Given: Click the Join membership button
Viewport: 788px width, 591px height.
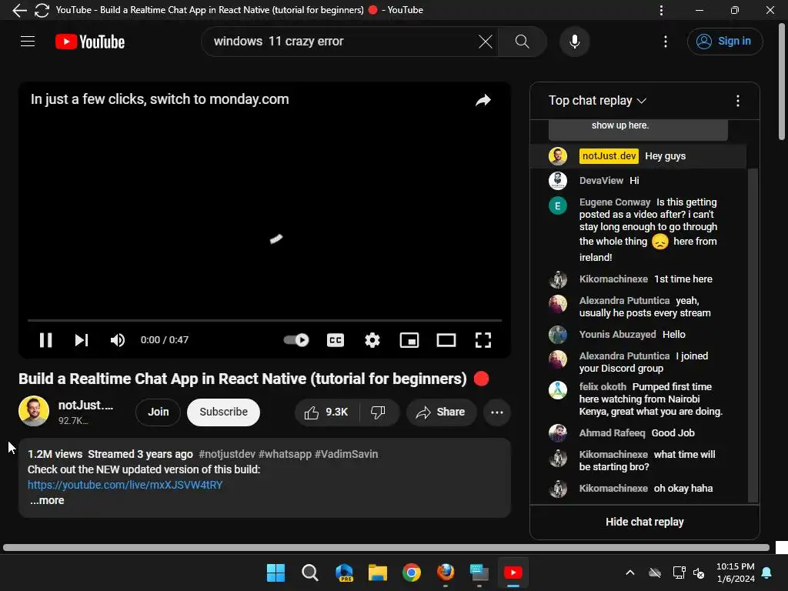Looking at the screenshot, I should 158,412.
